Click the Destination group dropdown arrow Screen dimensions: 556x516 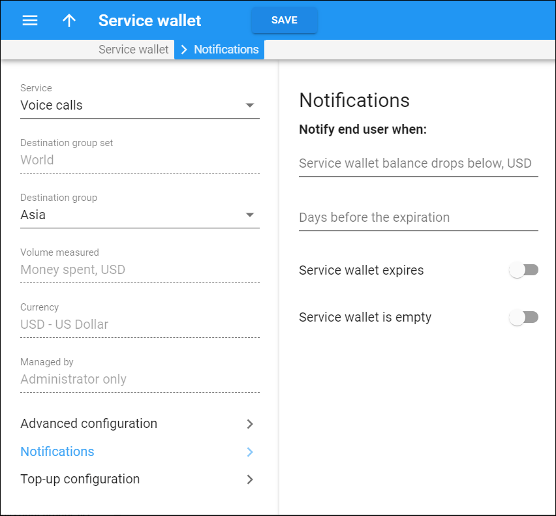(250, 214)
